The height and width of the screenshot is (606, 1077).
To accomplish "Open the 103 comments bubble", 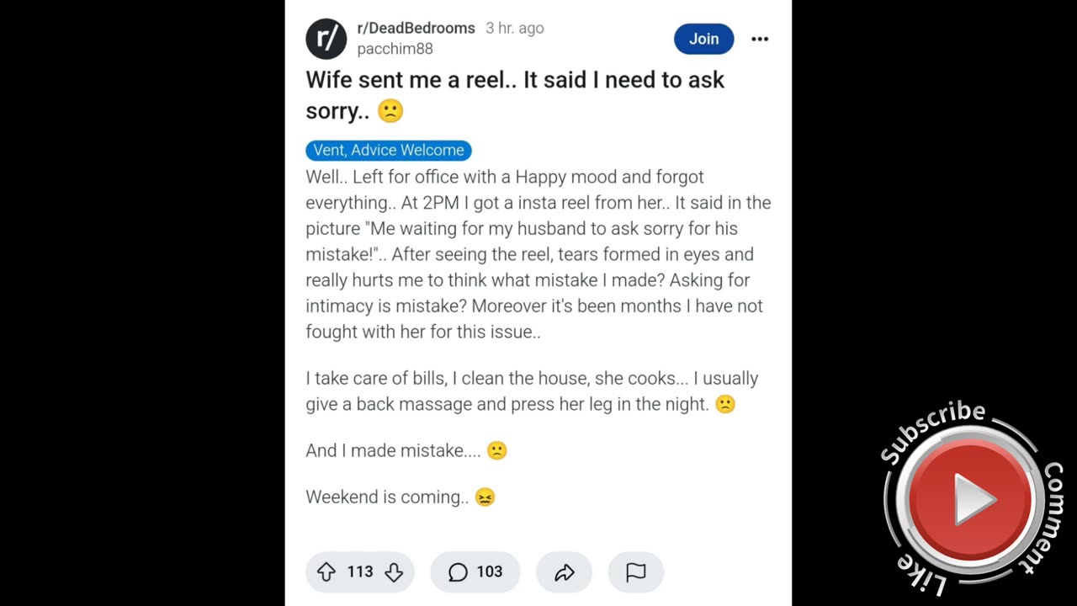I will point(475,572).
